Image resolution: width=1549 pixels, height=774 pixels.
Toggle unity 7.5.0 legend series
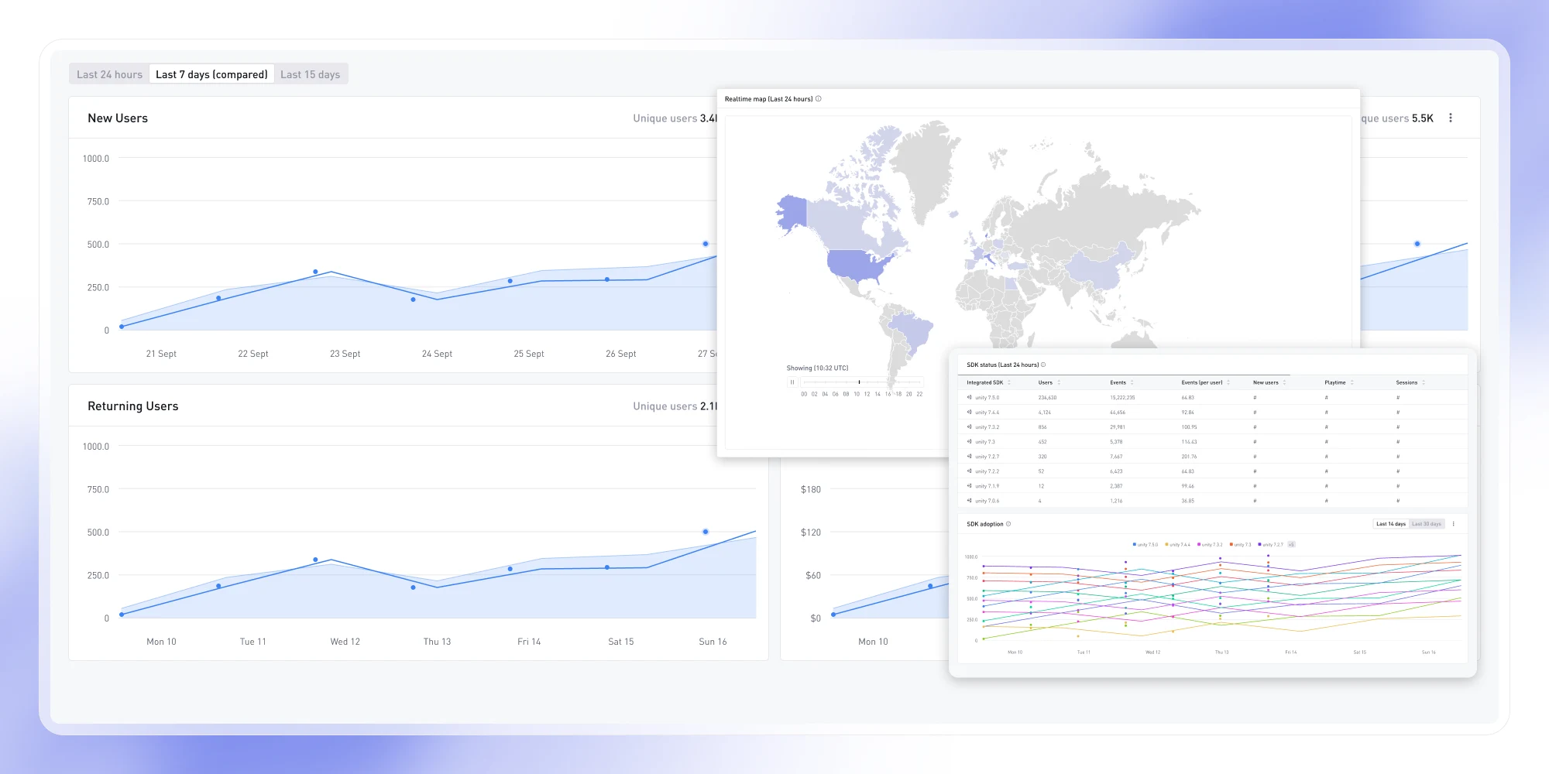(x=1145, y=544)
